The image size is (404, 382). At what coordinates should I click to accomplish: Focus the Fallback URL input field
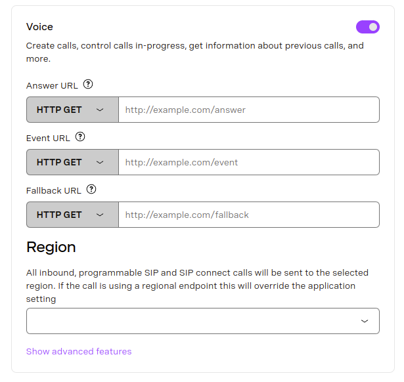pyautogui.click(x=248, y=215)
